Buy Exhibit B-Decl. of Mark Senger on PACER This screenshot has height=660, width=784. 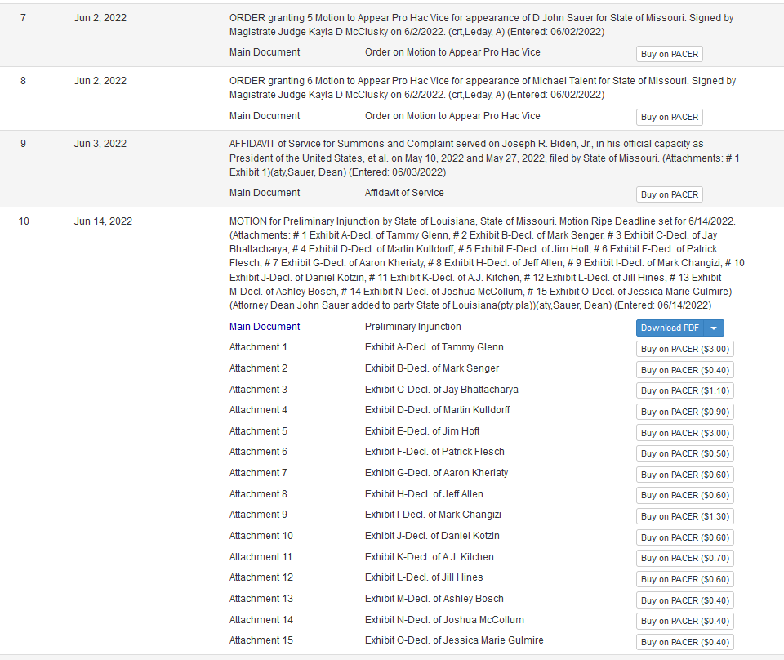click(x=685, y=370)
